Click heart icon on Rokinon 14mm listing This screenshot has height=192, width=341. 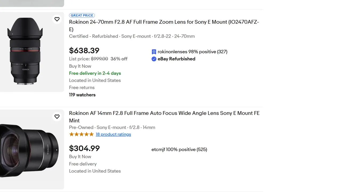(x=57, y=117)
